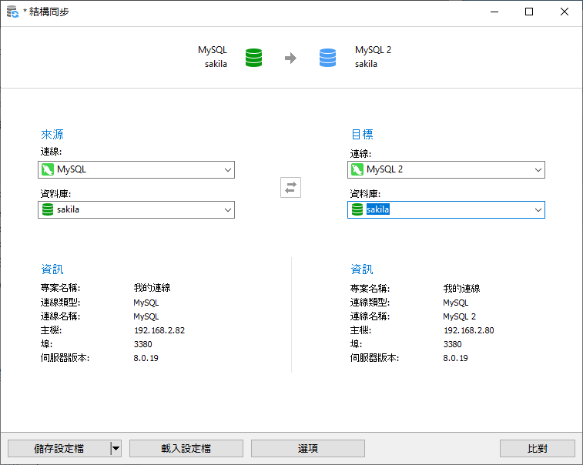The image size is (583, 465).
Task: Click the 目標 section heading
Action: tap(362, 134)
